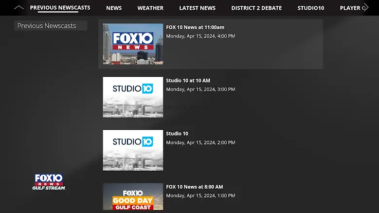
Task: Click the FOX 10 News at 11:00am title
Action: pyautogui.click(x=195, y=27)
